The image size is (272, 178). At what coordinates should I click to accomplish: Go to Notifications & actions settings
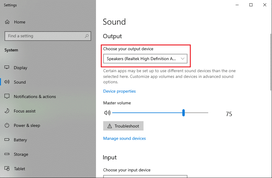(35, 97)
